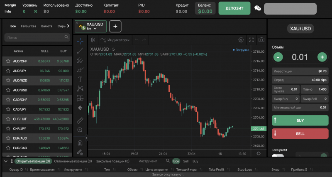Screen dimensions: 332x177
Task: Collapse the drawing toolbar side handle
Action: [x=86, y=138]
